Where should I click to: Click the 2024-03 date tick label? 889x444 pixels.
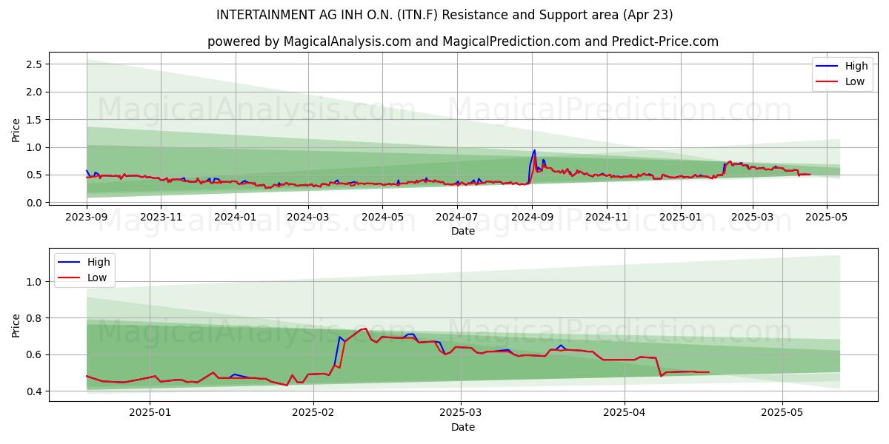pos(308,218)
